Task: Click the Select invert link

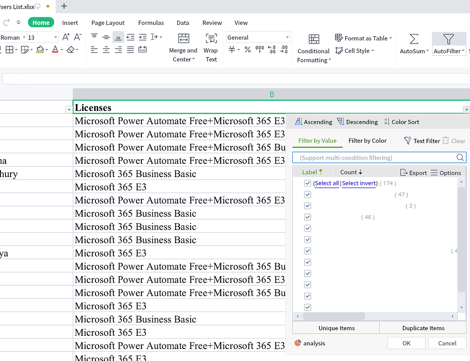Action: tap(358, 183)
